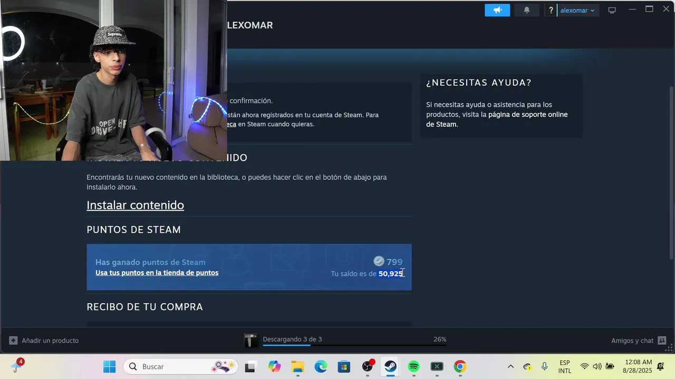Open Spotify from the taskbar

[x=413, y=366]
